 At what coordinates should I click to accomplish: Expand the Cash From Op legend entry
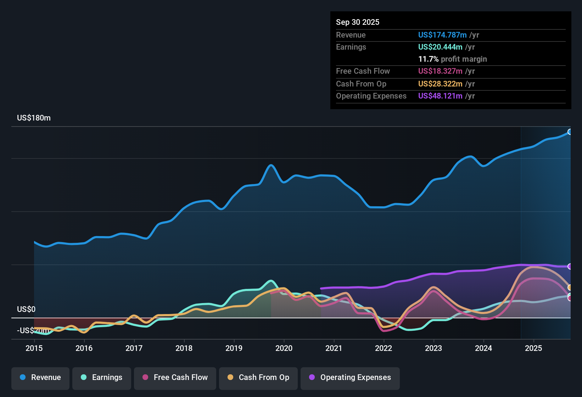coord(258,378)
